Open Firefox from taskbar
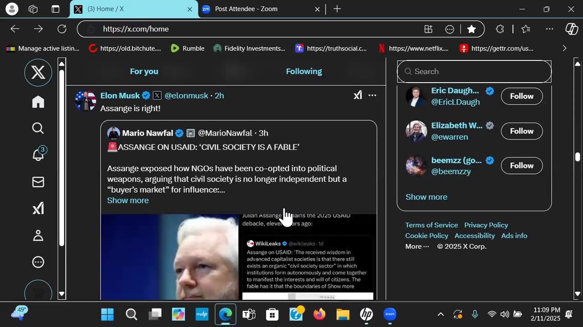Viewport: 583px width, 327px height. (319, 314)
